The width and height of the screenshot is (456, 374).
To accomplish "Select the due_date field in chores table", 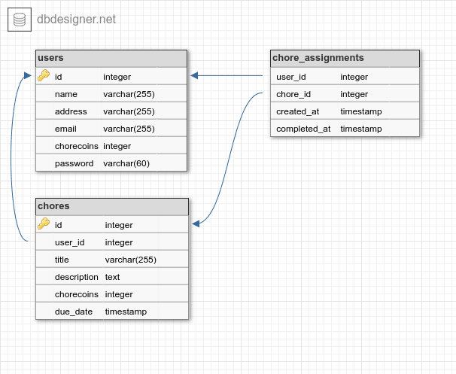I will pos(112,312).
